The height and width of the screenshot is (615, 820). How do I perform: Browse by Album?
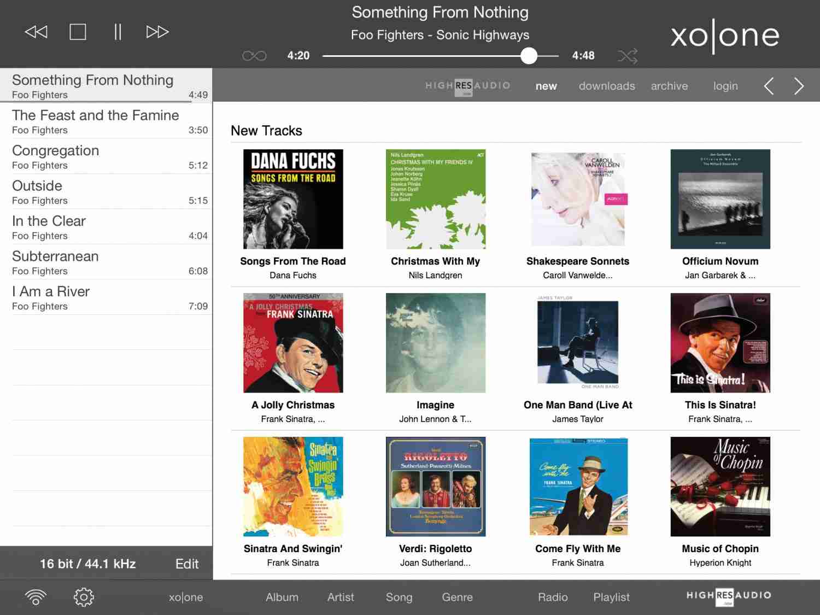tap(282, 597)
